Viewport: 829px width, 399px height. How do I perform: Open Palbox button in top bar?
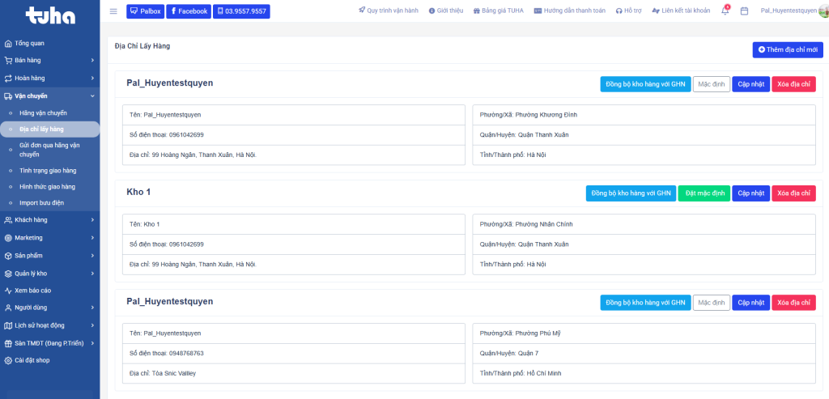point(146,11)
